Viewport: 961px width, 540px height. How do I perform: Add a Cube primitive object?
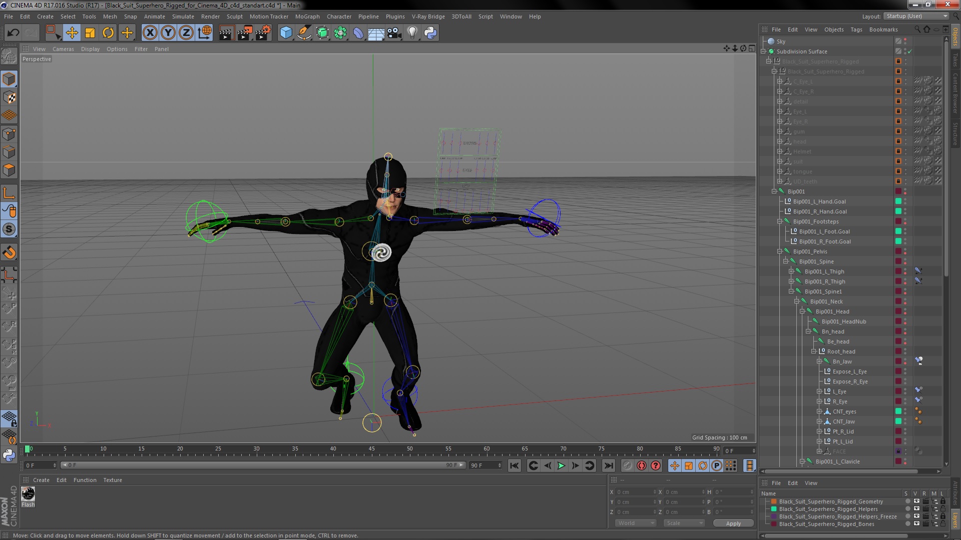click(286, 33)
